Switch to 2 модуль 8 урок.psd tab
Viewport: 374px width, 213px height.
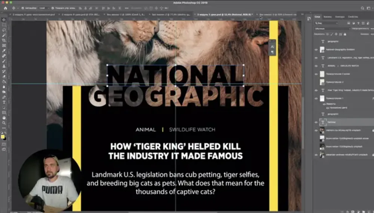(x=80, y=15)
